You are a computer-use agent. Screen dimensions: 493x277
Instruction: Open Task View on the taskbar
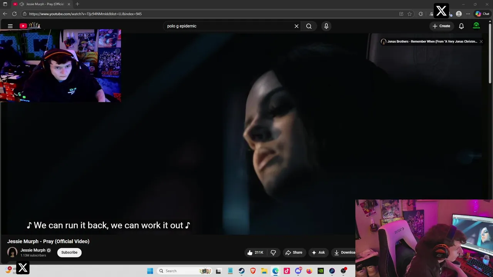pyautogui.click(x=218, y=271)
